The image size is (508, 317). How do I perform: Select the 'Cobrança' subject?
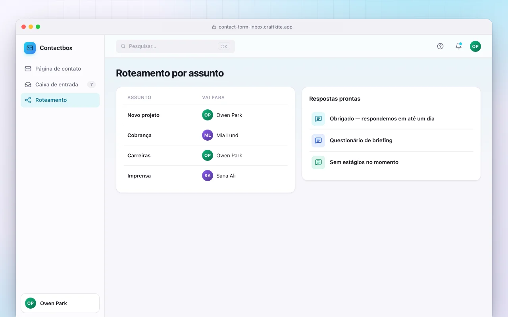pos(139,135)
